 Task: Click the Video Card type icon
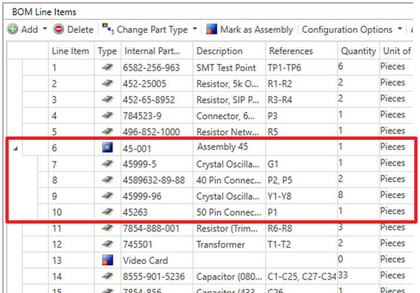(107, 260)
